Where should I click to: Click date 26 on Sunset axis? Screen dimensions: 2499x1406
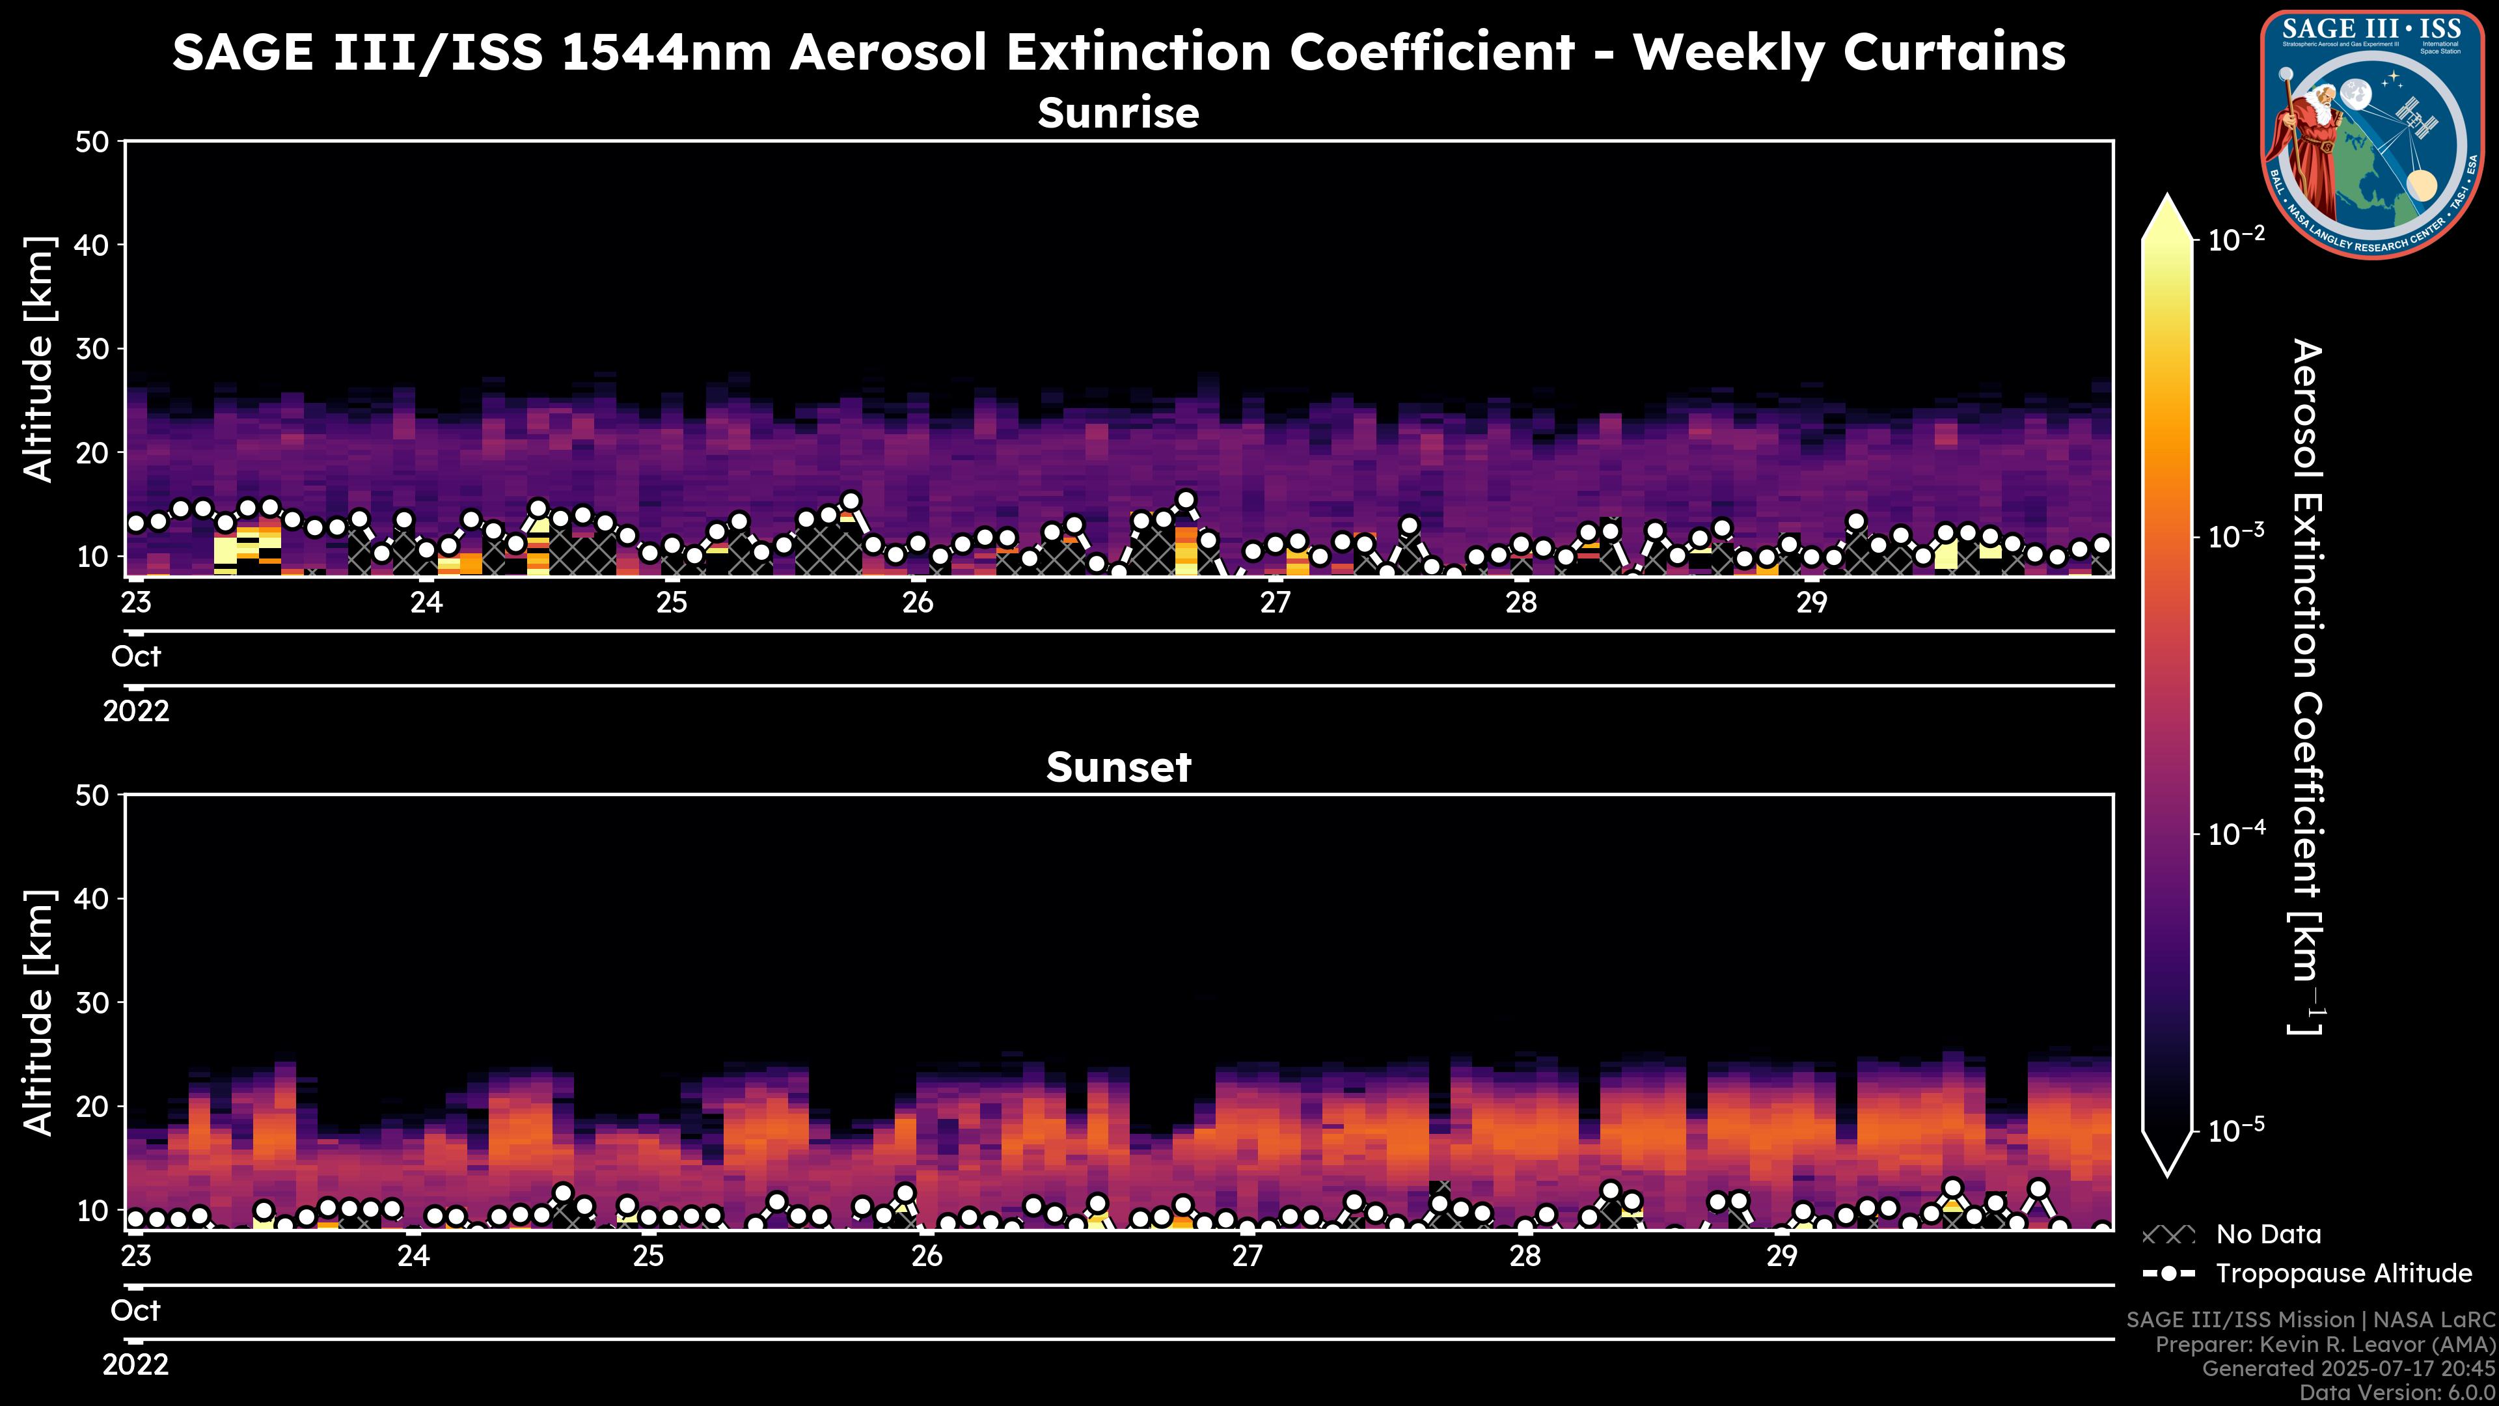[927, 1256]
